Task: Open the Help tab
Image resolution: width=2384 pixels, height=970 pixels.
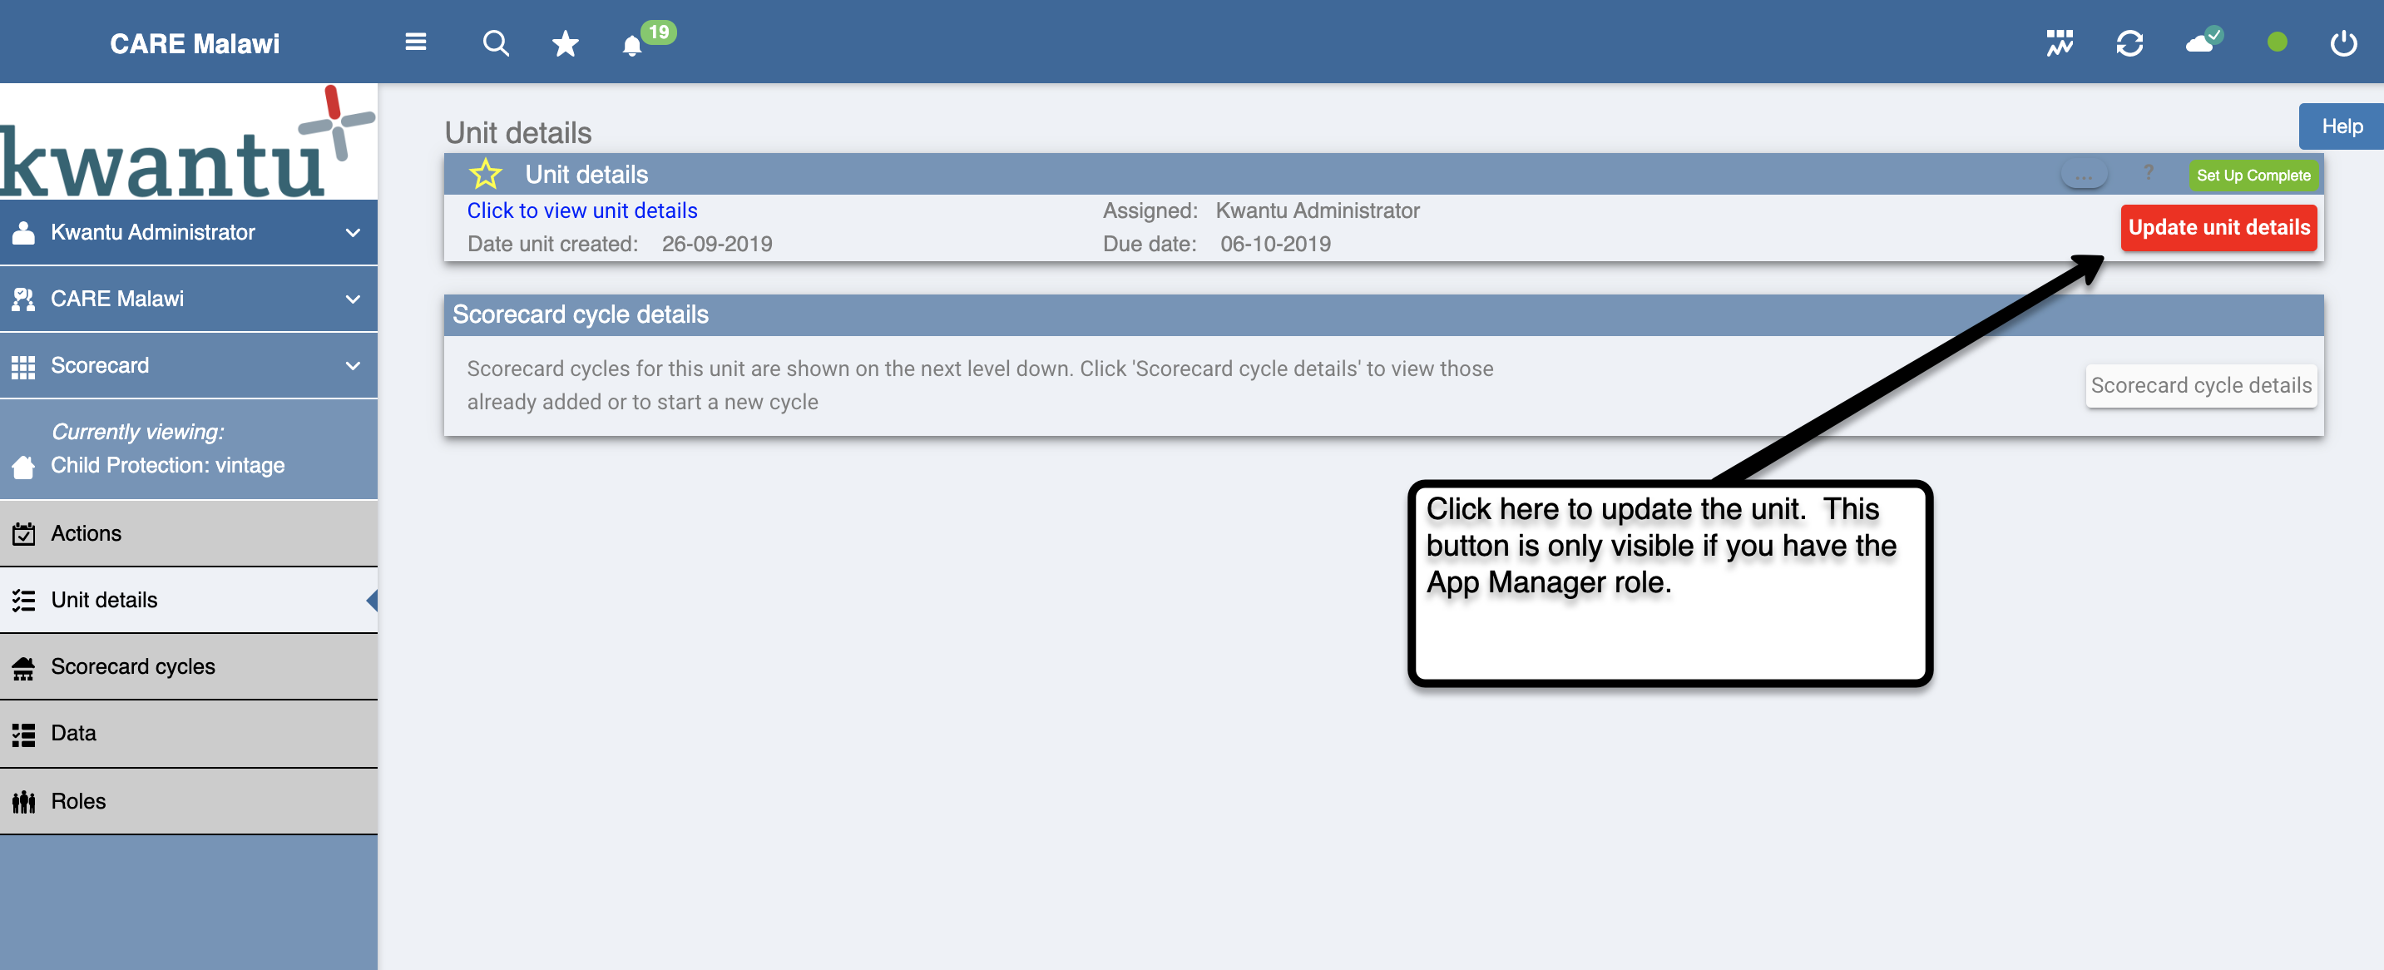Action: tap(2341, 126)
